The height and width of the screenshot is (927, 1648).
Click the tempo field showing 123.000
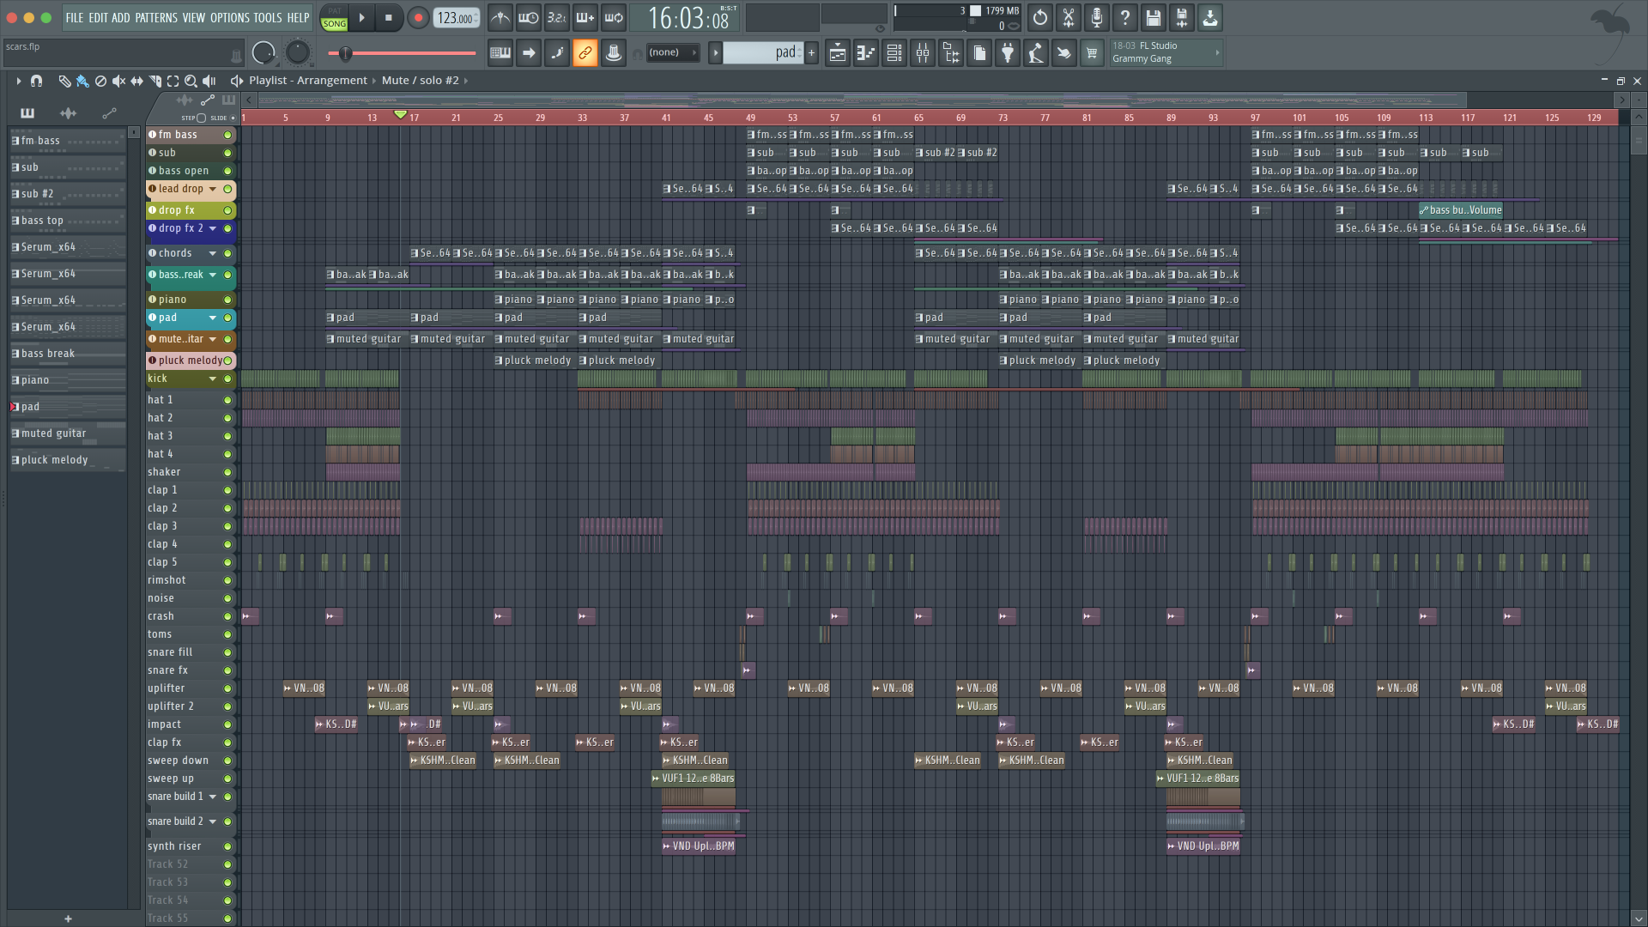[x=456, y=18]
